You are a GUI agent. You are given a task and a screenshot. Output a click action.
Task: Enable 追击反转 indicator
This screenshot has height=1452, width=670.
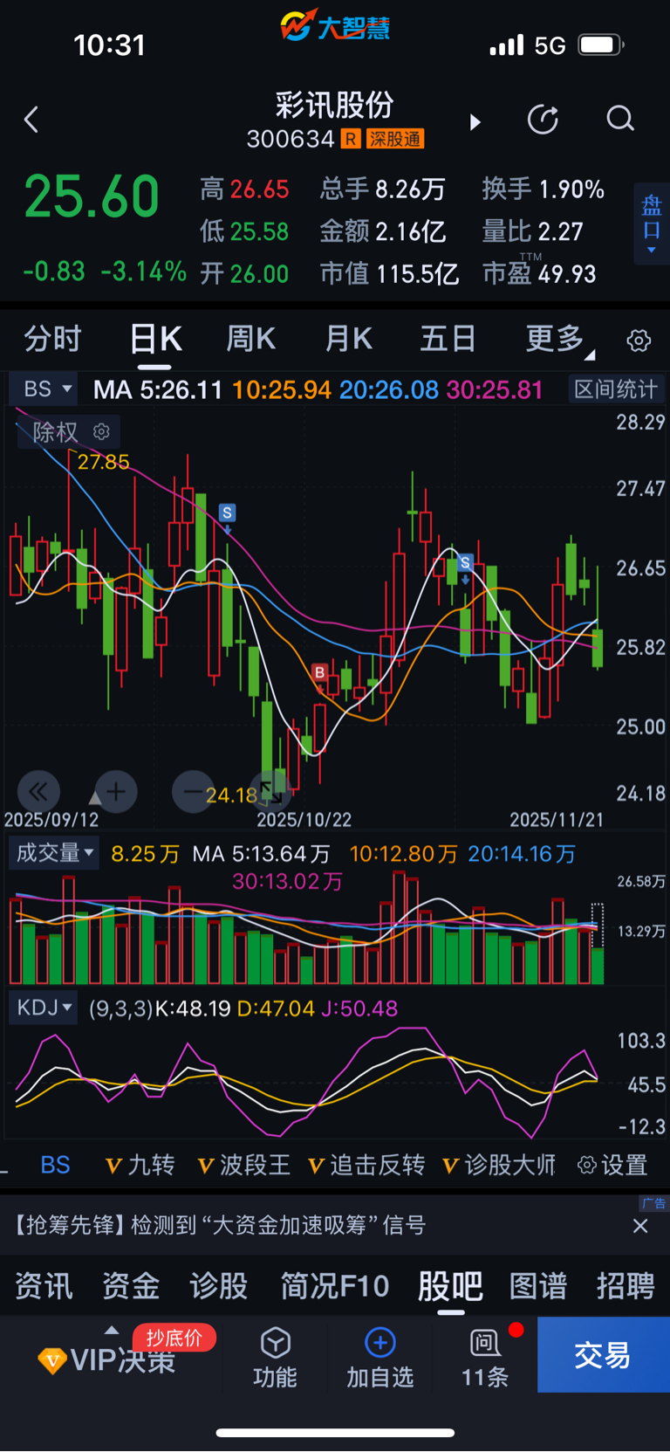366,1165
